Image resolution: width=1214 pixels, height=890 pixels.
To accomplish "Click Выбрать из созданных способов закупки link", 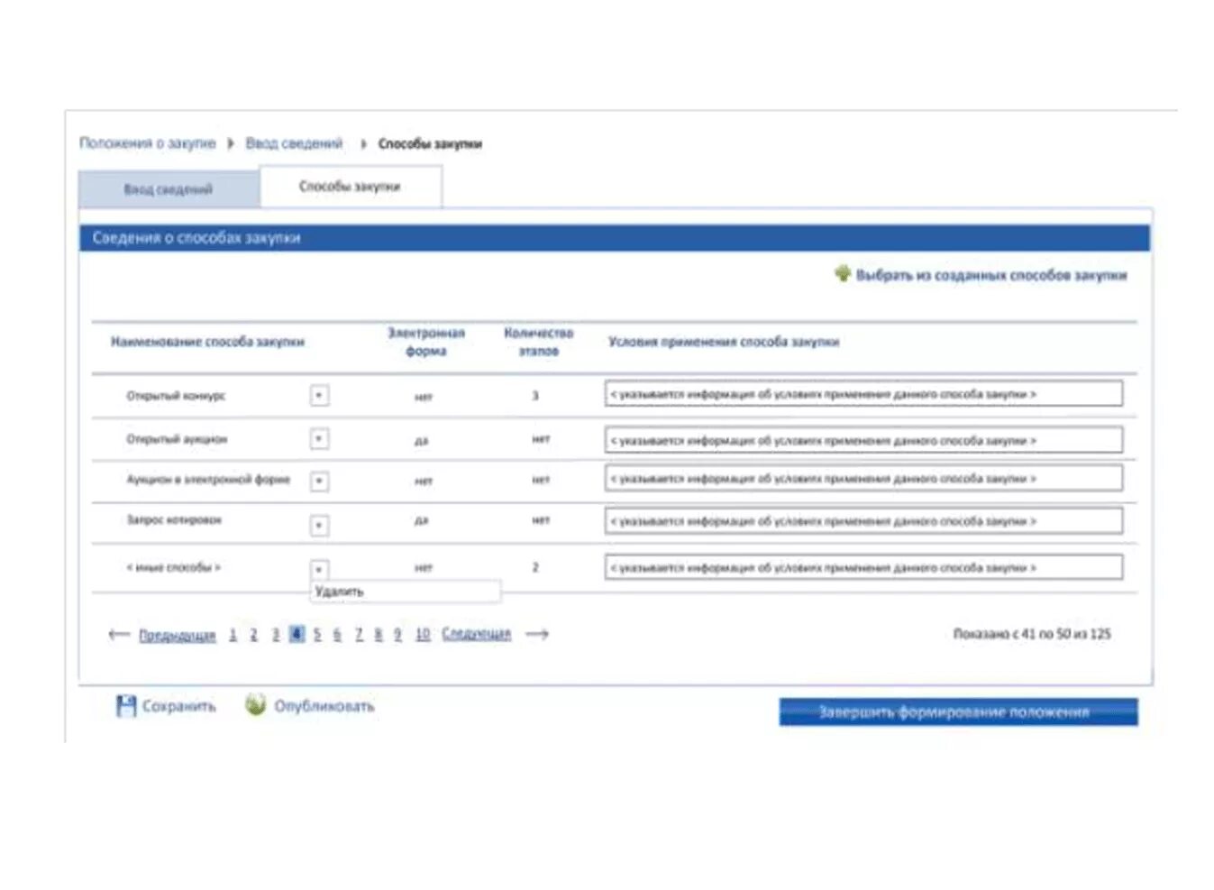I will 991,275.
